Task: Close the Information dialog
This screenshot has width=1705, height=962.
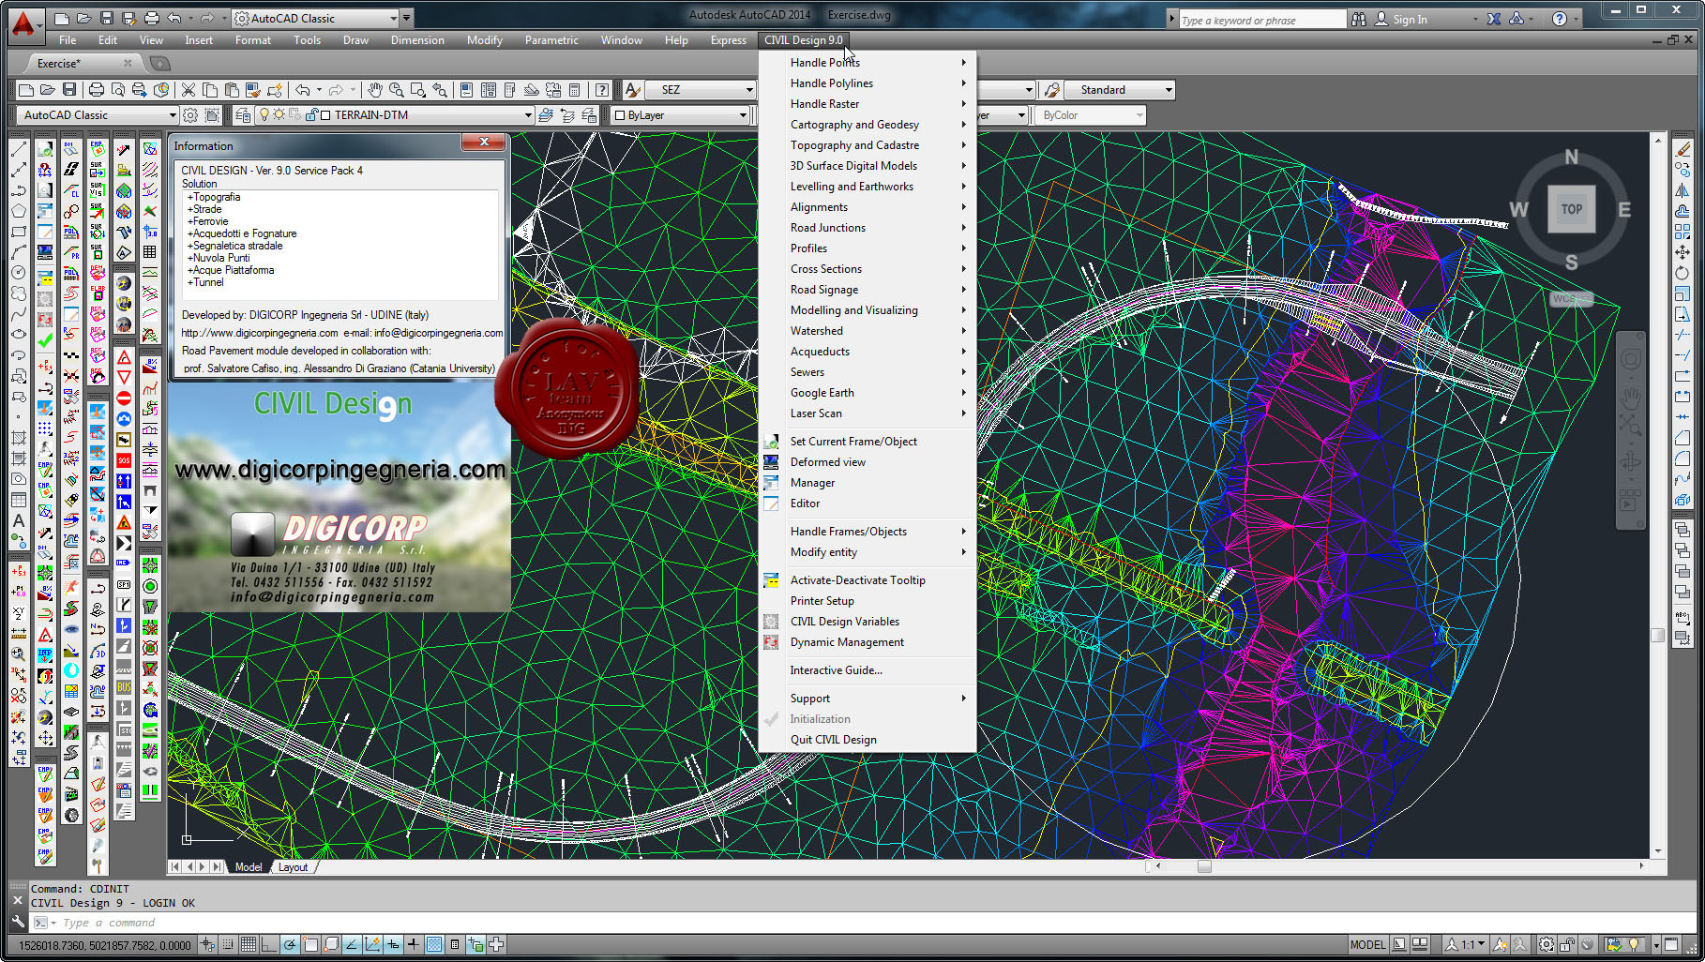Action: pos(484,142)
